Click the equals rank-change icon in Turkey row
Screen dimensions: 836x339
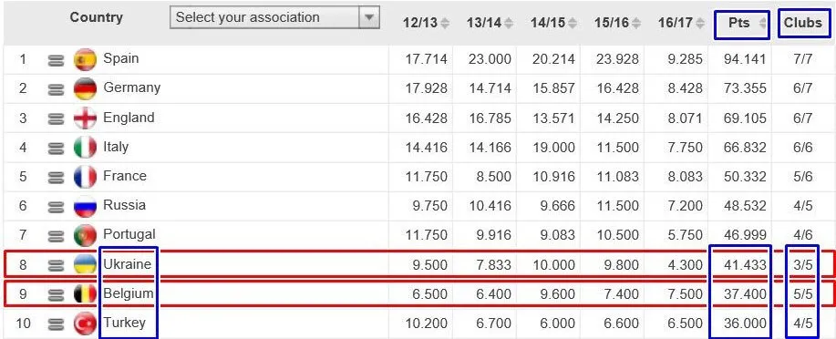coord(55,324)
